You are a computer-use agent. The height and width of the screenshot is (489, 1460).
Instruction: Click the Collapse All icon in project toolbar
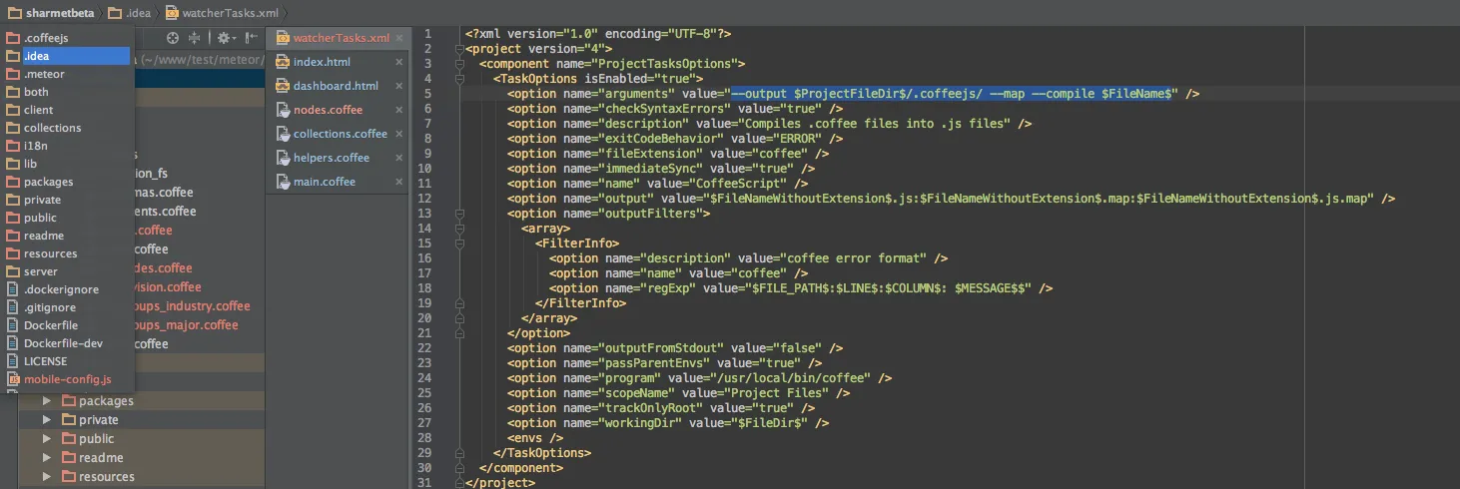click(195, 38)
